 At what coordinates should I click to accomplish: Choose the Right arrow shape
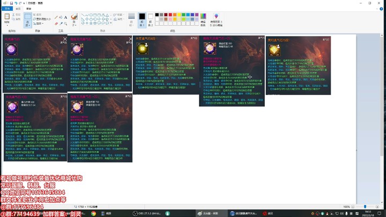pyautogui.click(x=99, y=19)
